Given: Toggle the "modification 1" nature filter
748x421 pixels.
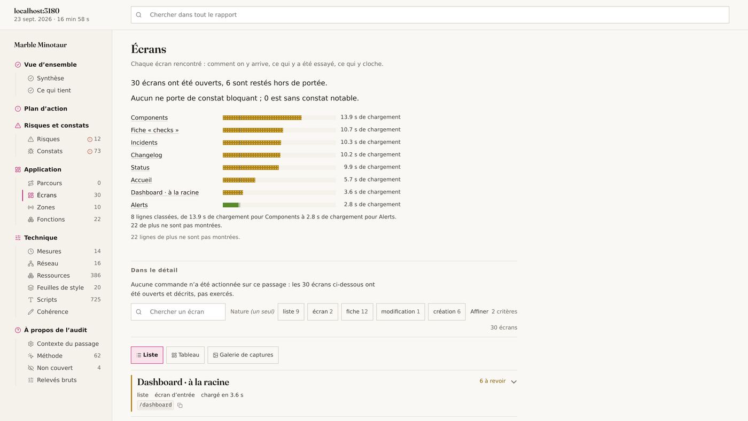Looking at the screenshot, I should tap(401, 312).
